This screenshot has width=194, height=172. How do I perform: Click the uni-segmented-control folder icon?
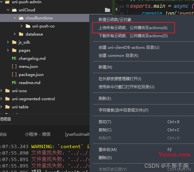coord(7,99)
